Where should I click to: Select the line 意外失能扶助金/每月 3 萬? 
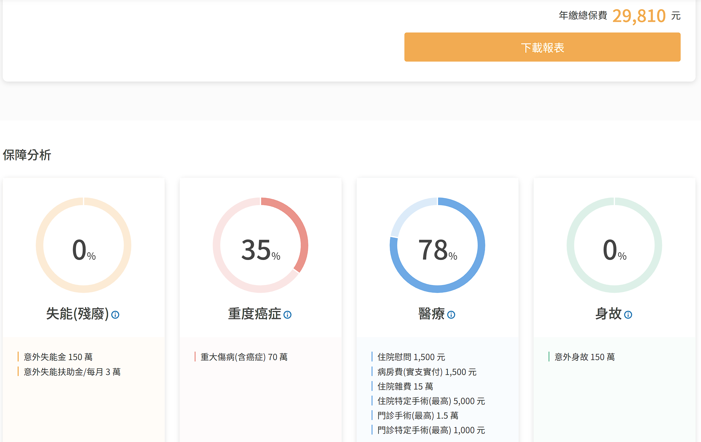point(72,372)
